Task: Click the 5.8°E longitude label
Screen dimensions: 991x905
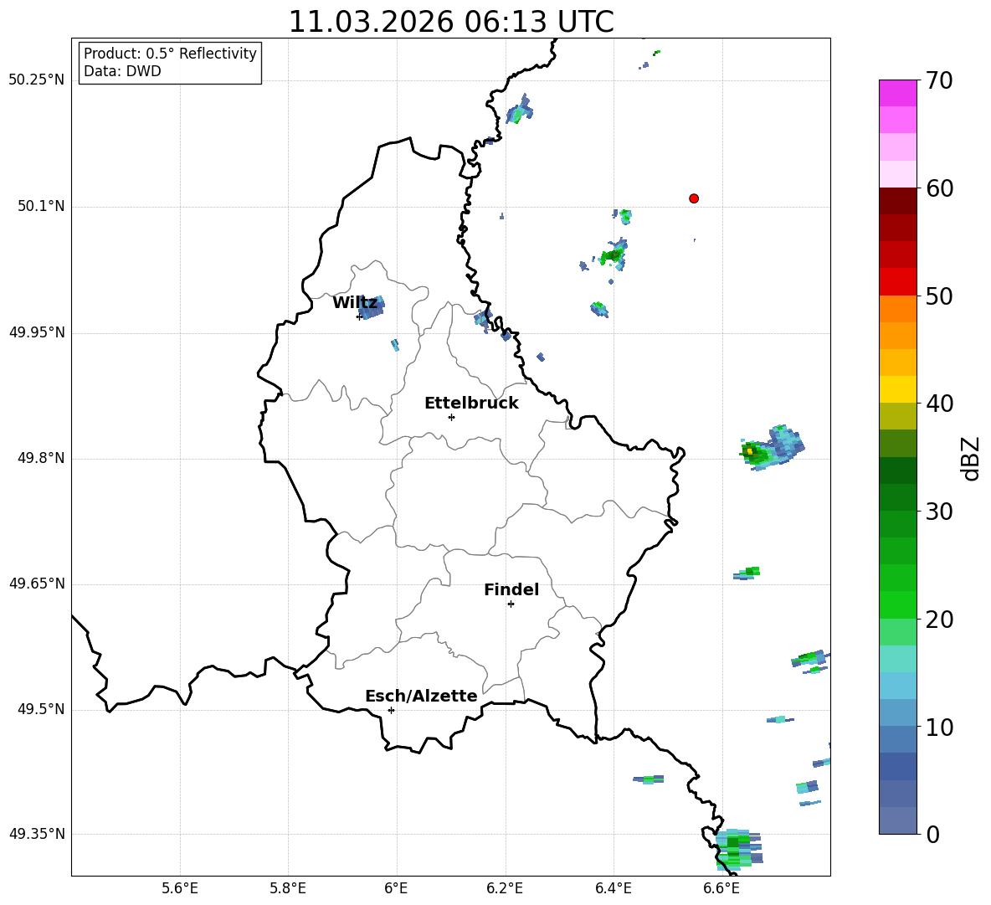Action: (288, 888)
